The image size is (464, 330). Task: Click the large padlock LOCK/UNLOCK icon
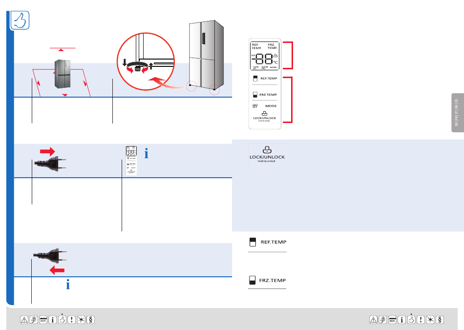(x=267, y=154)
